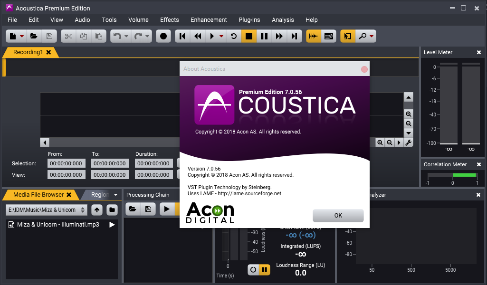
Task: Open the Edit menu
Action: pyautogui.click(x=34, y=20)
